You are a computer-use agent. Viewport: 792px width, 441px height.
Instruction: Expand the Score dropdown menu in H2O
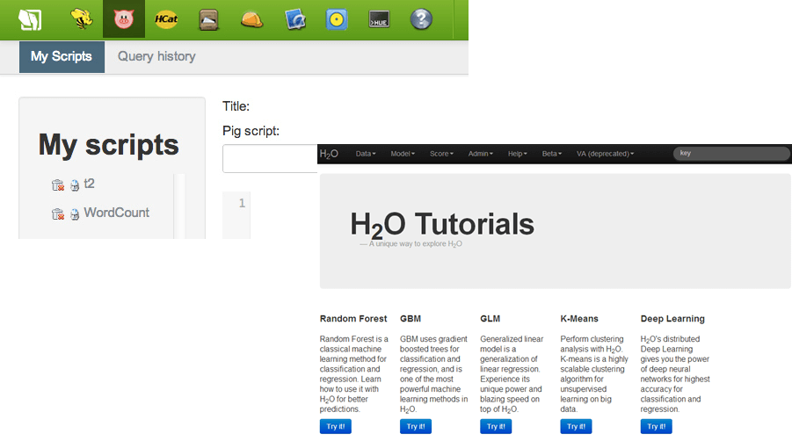[441, 154]
